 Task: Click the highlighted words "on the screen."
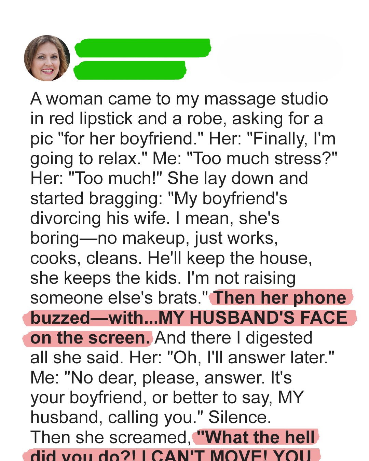pyautogui.click(x=90, y=338)
